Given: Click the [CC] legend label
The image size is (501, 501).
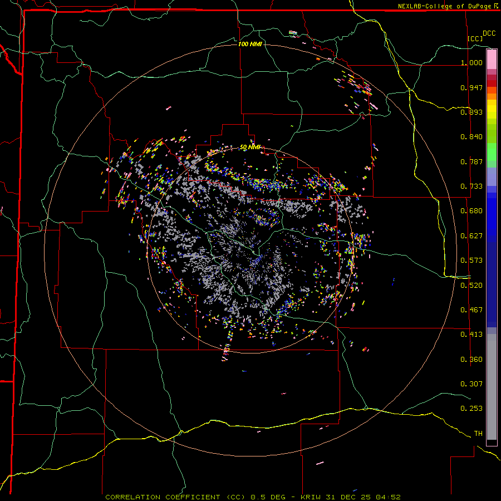Looking at the screenshot, I should click(x=475, y=38).
